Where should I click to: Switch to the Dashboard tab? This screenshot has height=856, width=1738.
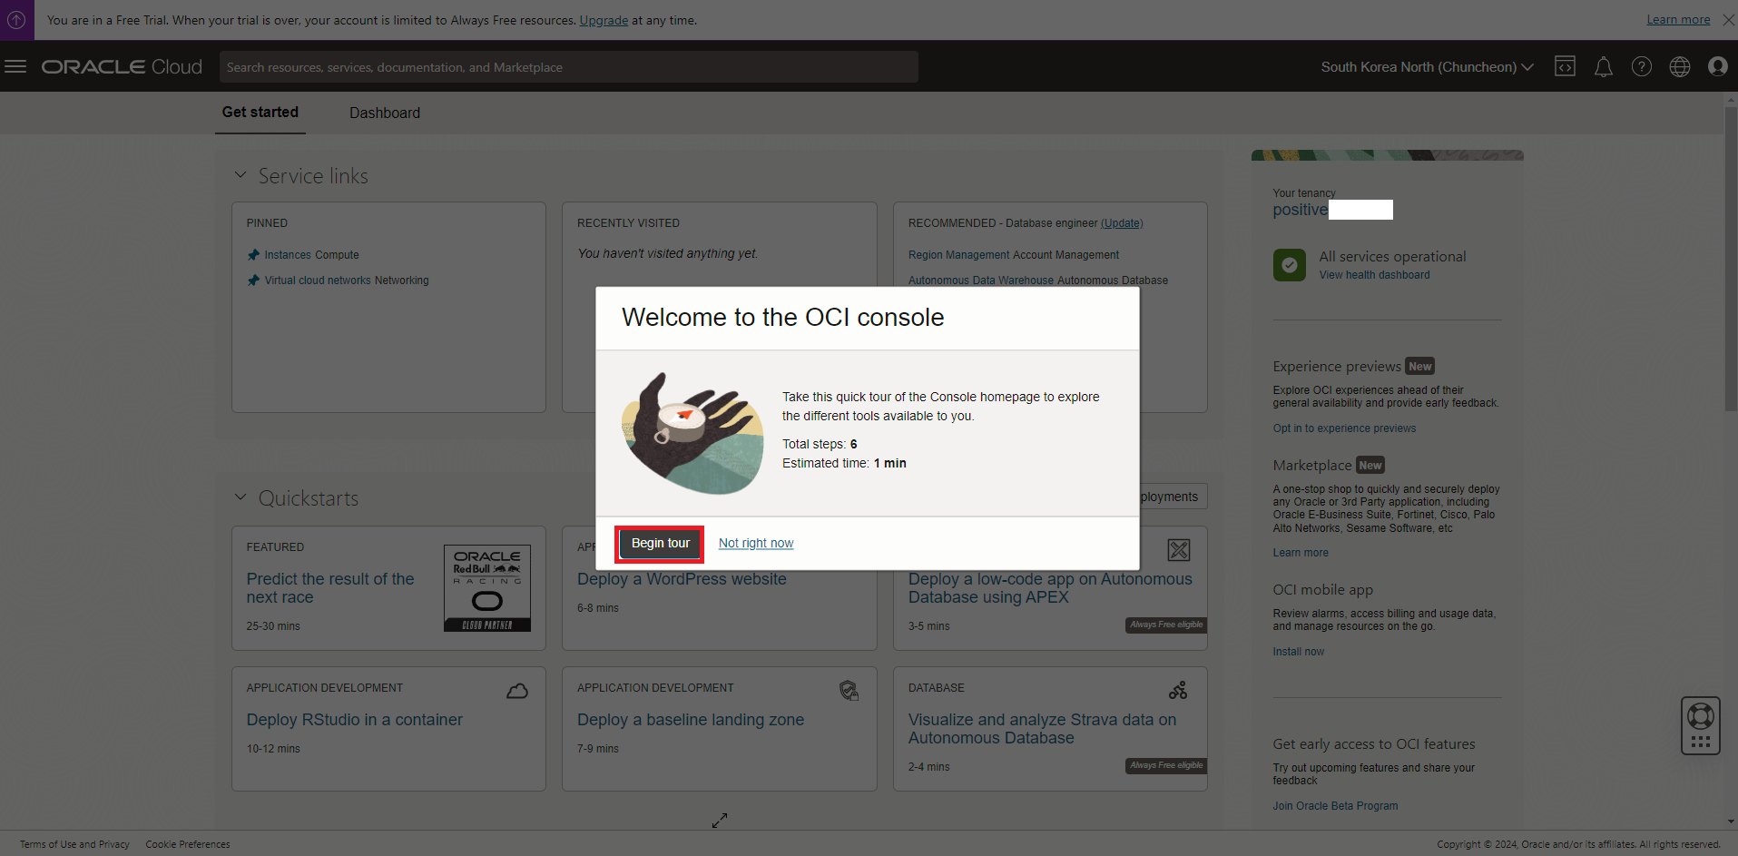[x=385, y=113]
